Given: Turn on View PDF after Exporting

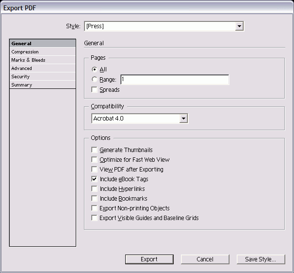Looking at the screenshot, I should point(94,170).
